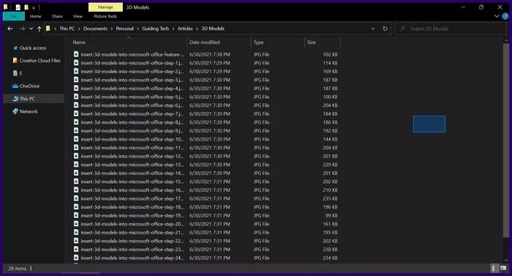The height and width of the screenshot is (276, 512).
Task: Go back with the Back arrow
Action: pos(10,29)
